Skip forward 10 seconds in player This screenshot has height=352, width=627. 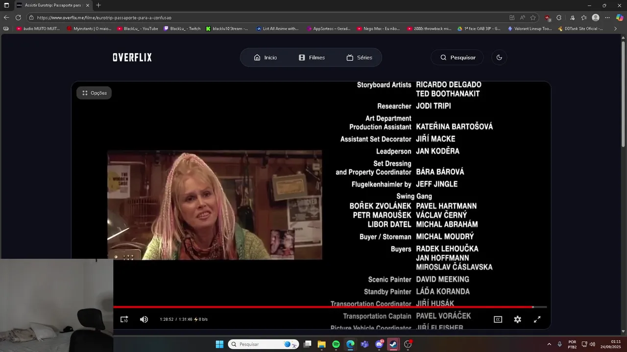(x=124, y=319)
